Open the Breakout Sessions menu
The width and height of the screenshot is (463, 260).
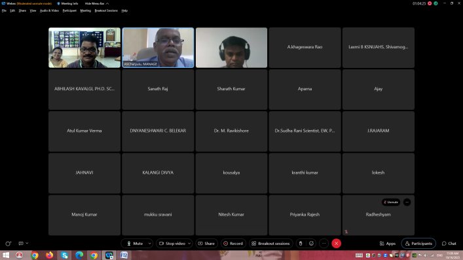(x=106, y=10)
